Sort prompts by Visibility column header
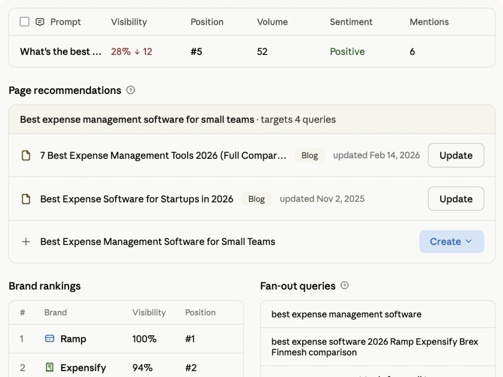Screen dimensions: 503x377 tap(129, 22)
